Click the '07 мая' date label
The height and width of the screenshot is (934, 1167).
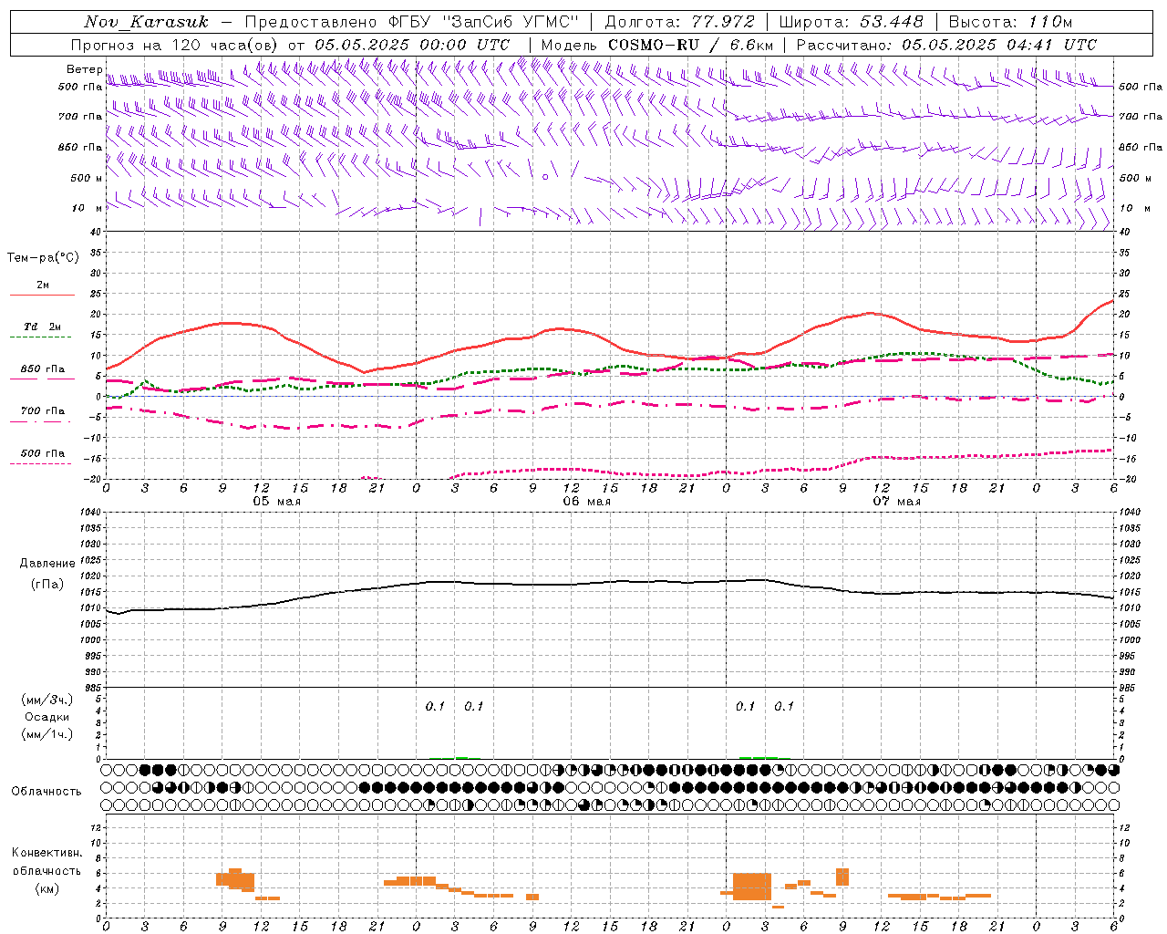click(896, 502)
